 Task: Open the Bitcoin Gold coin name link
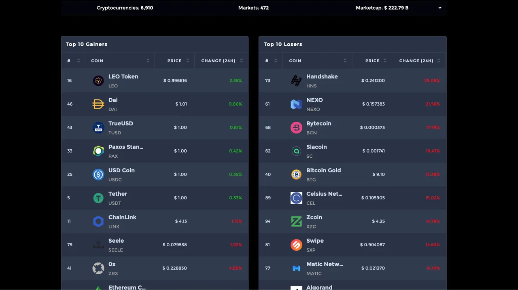[324, 170]
